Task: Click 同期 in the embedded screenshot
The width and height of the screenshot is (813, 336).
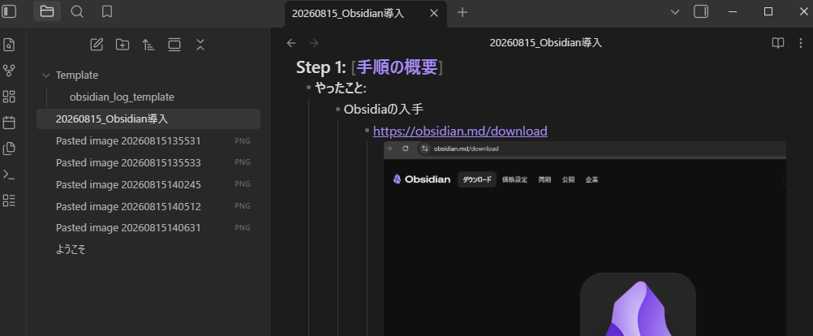Action: [544, 180]
